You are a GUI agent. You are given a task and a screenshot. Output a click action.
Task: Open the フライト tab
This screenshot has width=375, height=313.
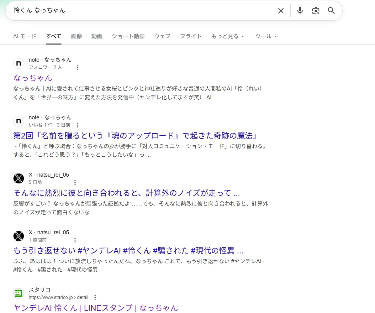pos(191,36)
